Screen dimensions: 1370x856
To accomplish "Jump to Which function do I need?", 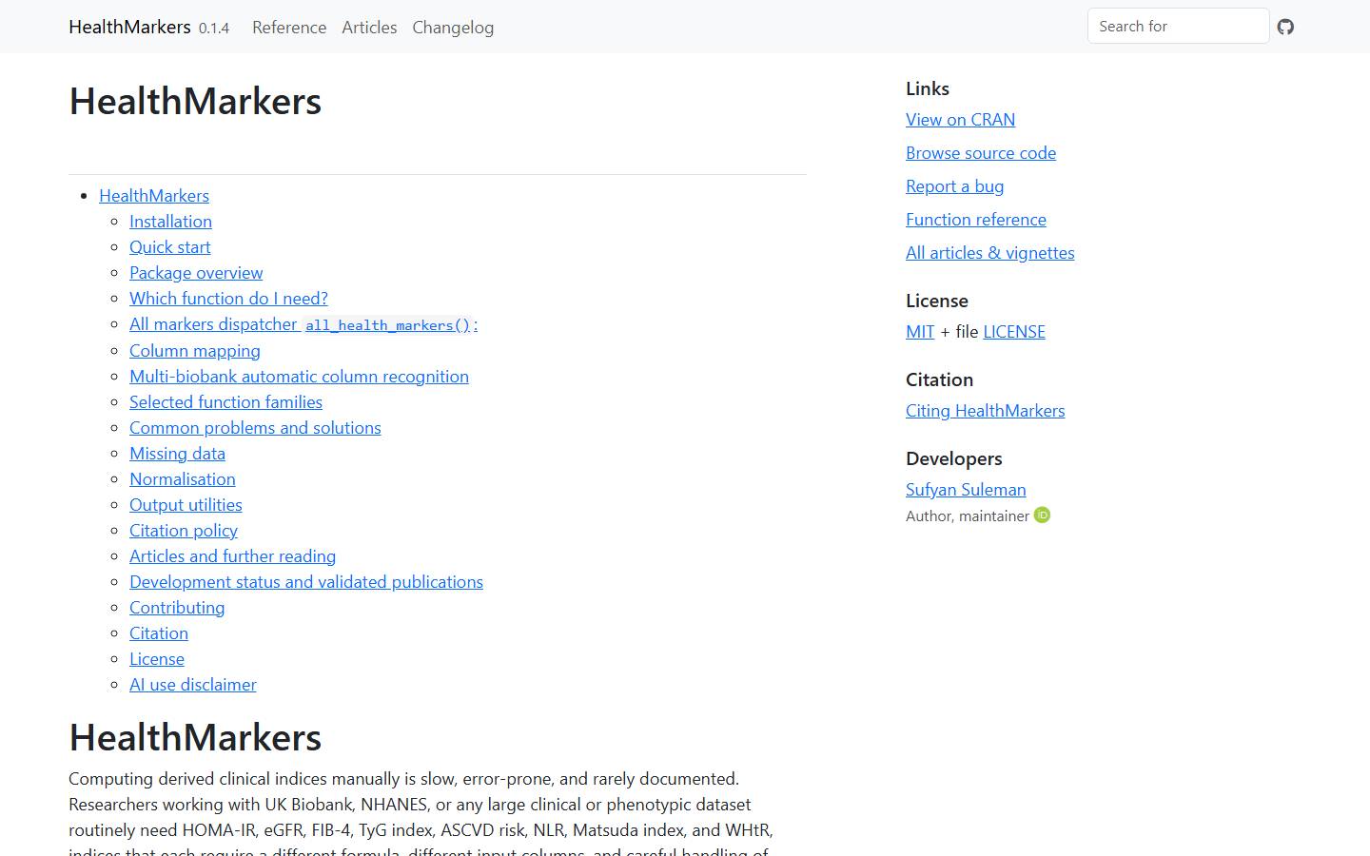I will coord(228,299).
